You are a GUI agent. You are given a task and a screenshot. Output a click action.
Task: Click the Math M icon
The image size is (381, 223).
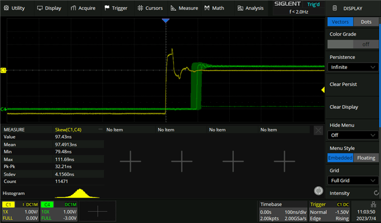coord(207,8)
